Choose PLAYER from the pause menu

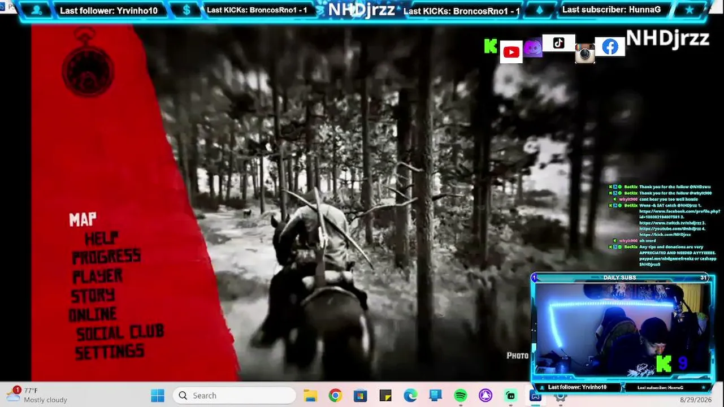(97, 276)
